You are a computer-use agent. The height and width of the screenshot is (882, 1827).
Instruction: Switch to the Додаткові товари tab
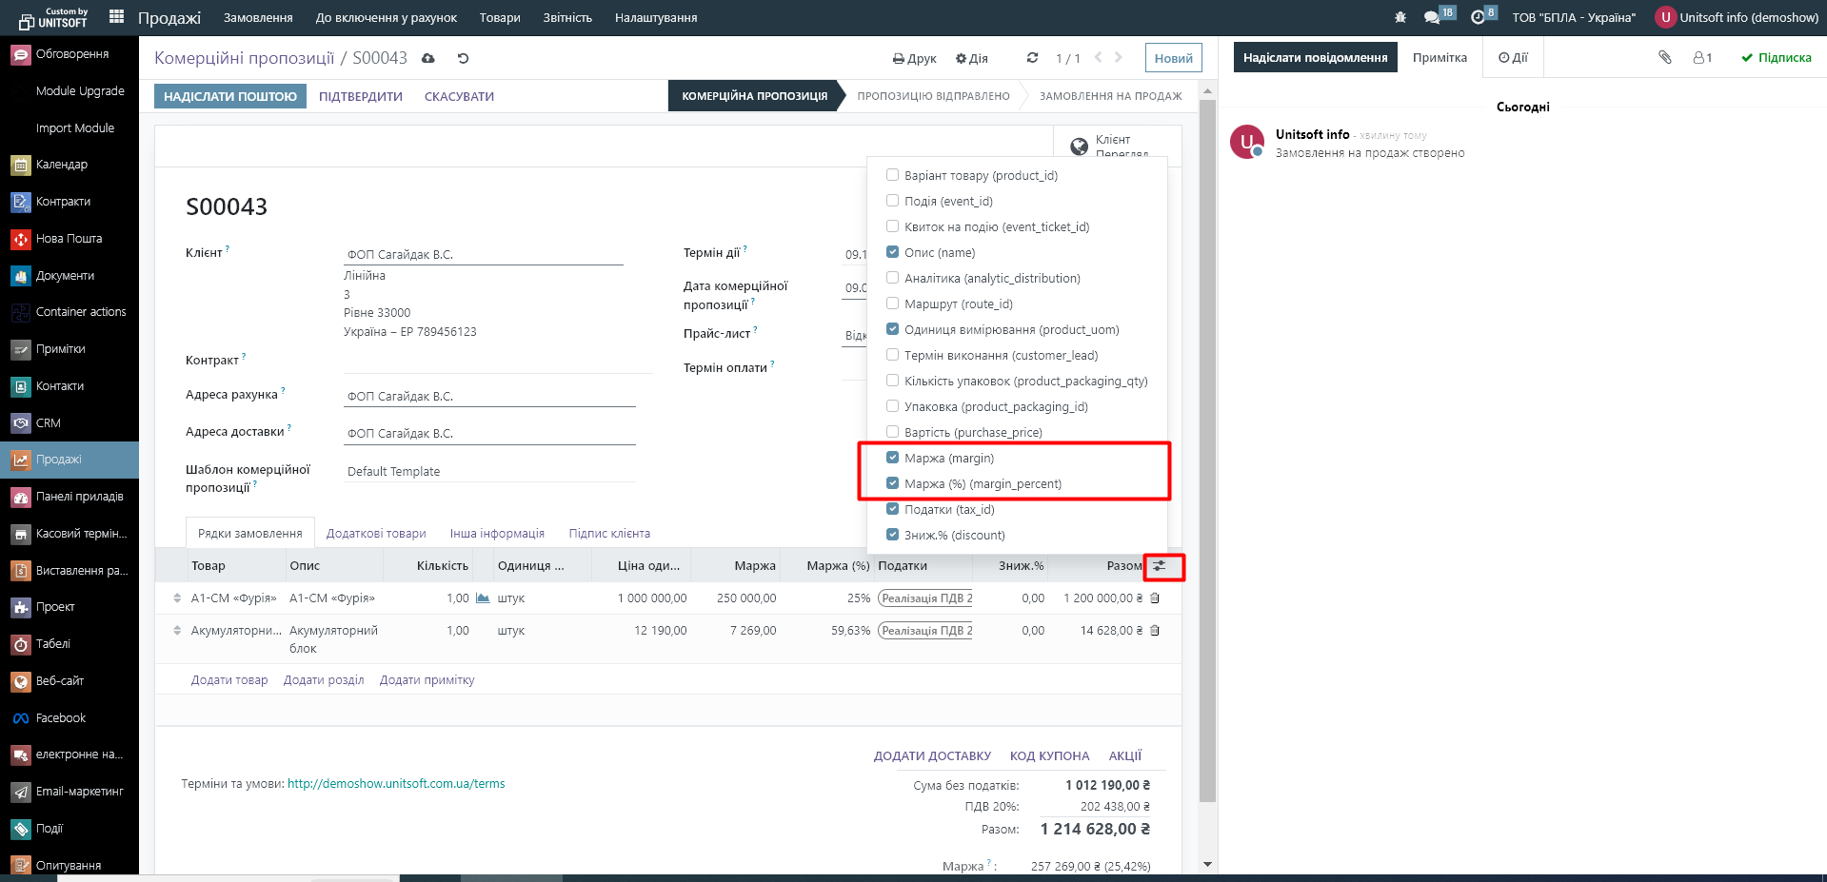(x=375, y=534)
